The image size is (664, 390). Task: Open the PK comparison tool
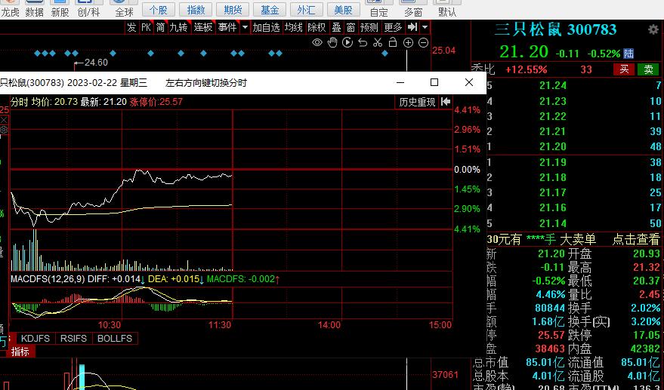146,27
